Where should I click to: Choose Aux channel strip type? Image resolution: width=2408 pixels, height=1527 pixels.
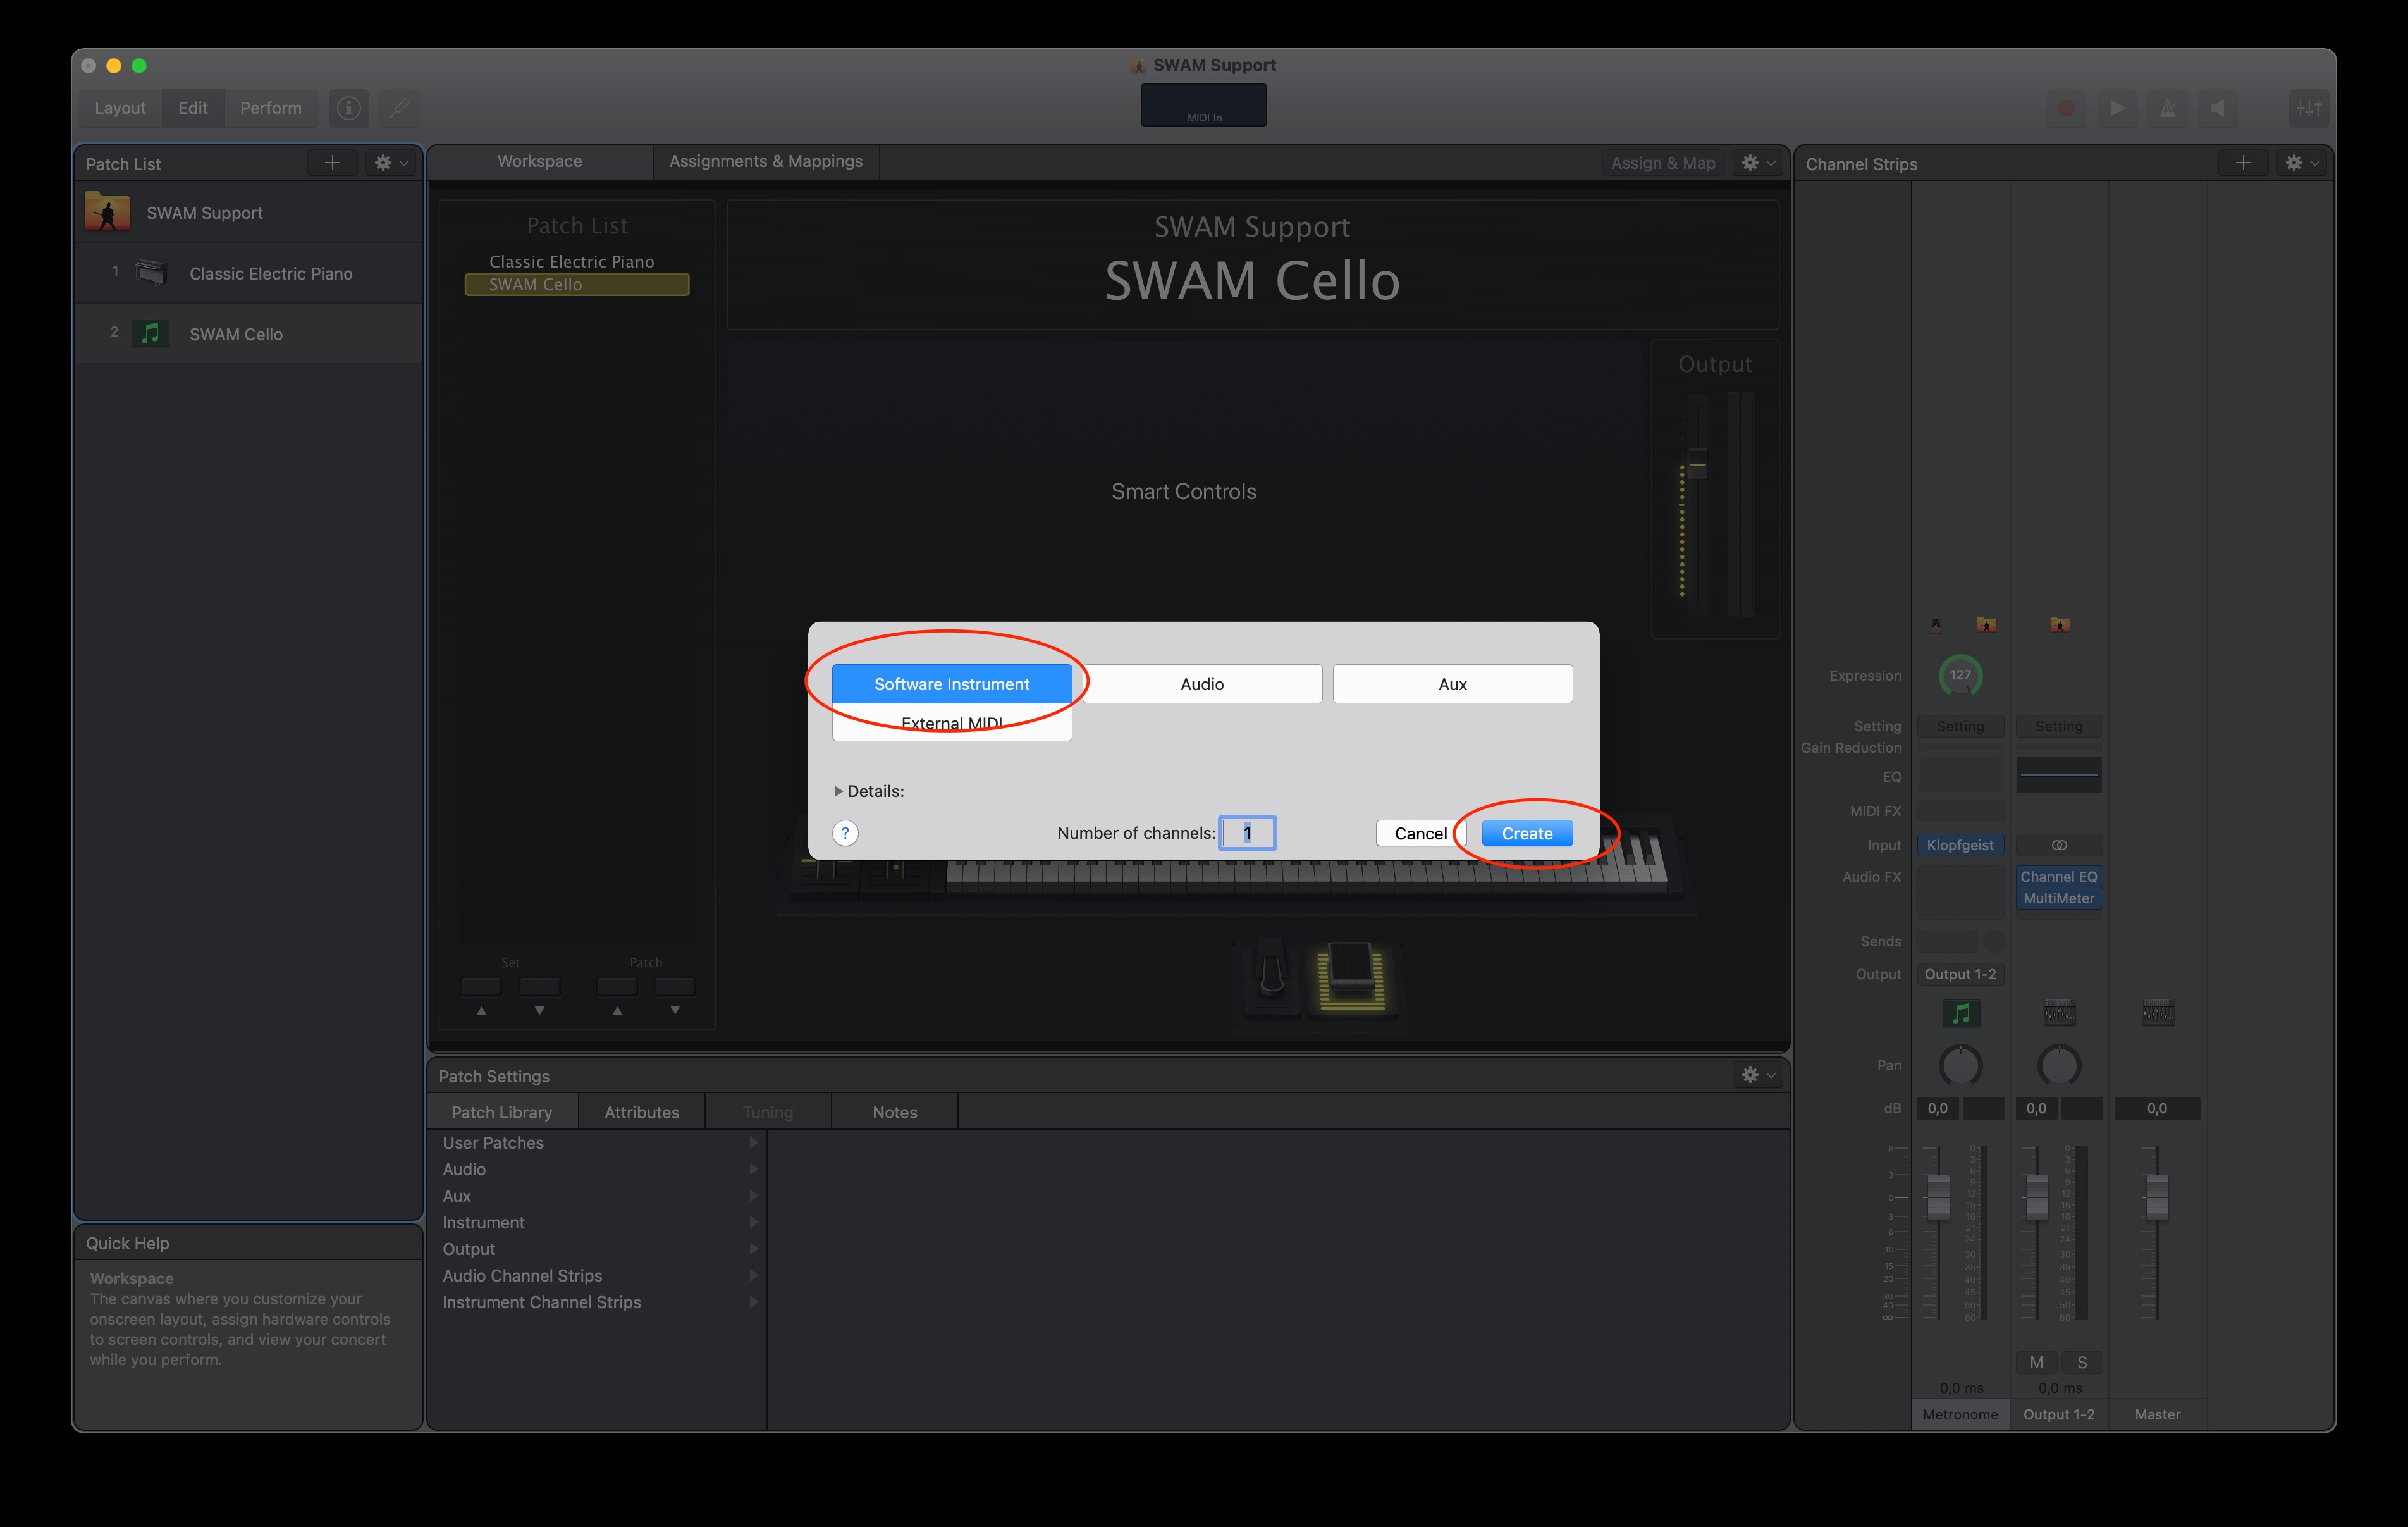point(1453,684)
